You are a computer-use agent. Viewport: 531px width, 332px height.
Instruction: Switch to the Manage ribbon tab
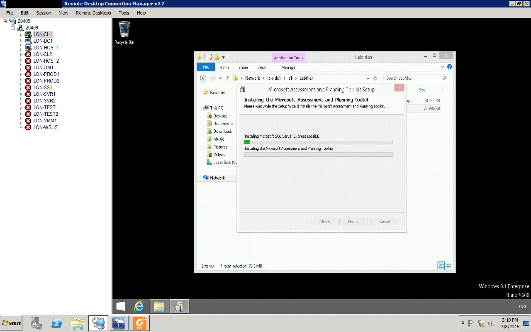click(x=288, y=67)
